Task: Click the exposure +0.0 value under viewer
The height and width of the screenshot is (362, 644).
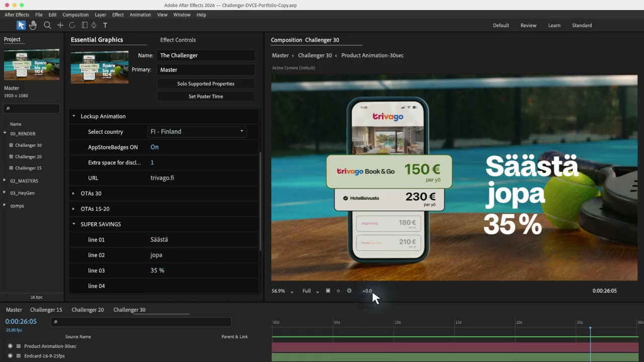Action: 367,291
